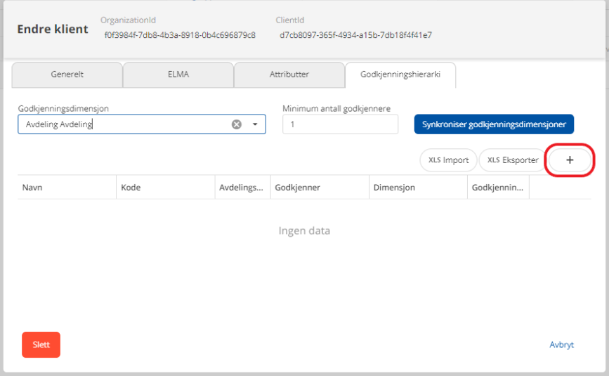
Task: Select the Godkjenningshierarki tab
Action: (400, 74)
